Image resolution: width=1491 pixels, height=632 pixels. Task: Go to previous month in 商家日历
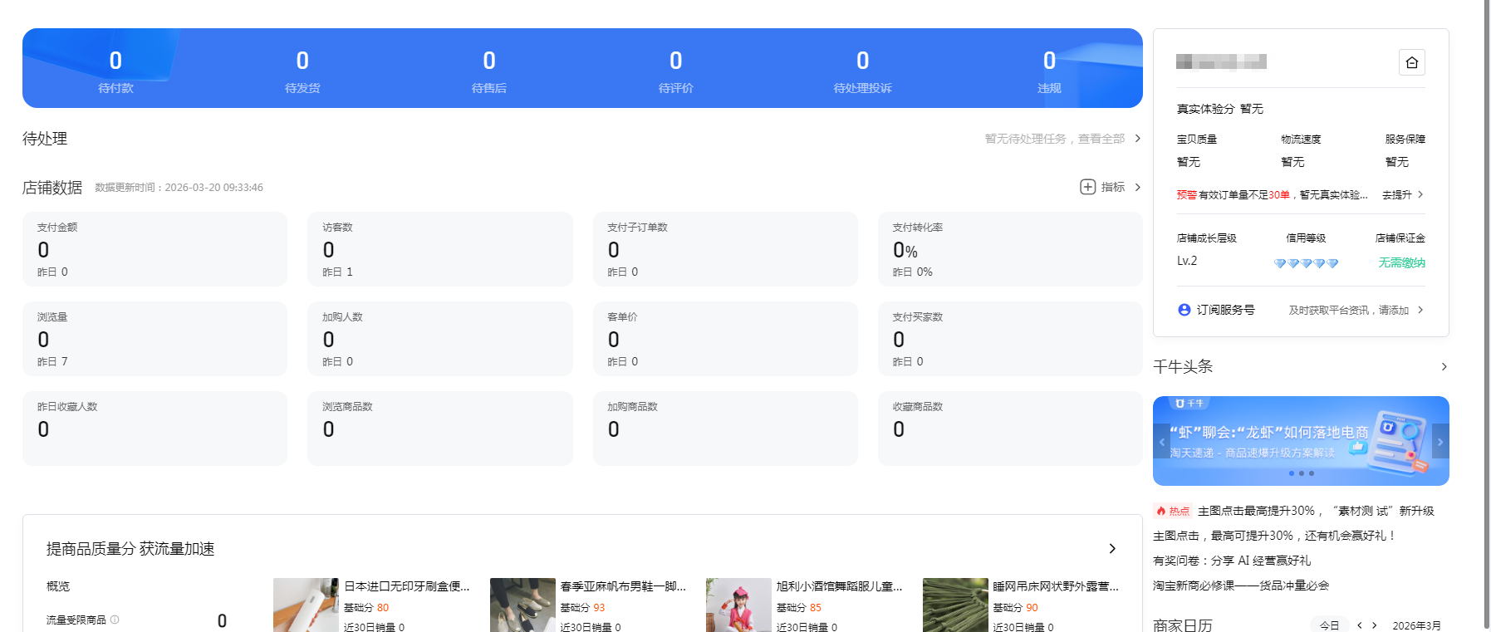click(x=1360, y=625)
